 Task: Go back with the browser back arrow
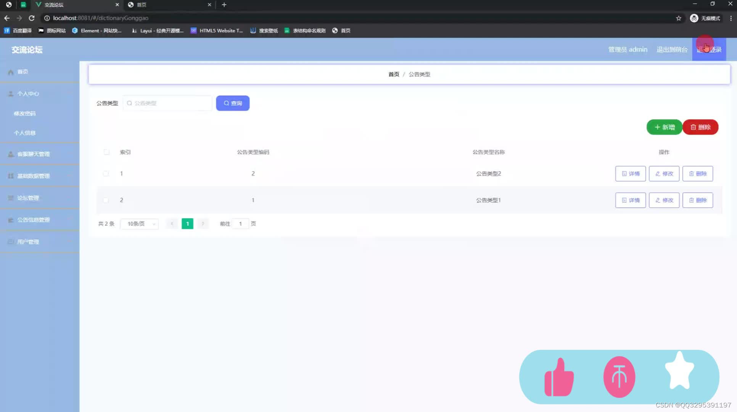click(7, 18)
